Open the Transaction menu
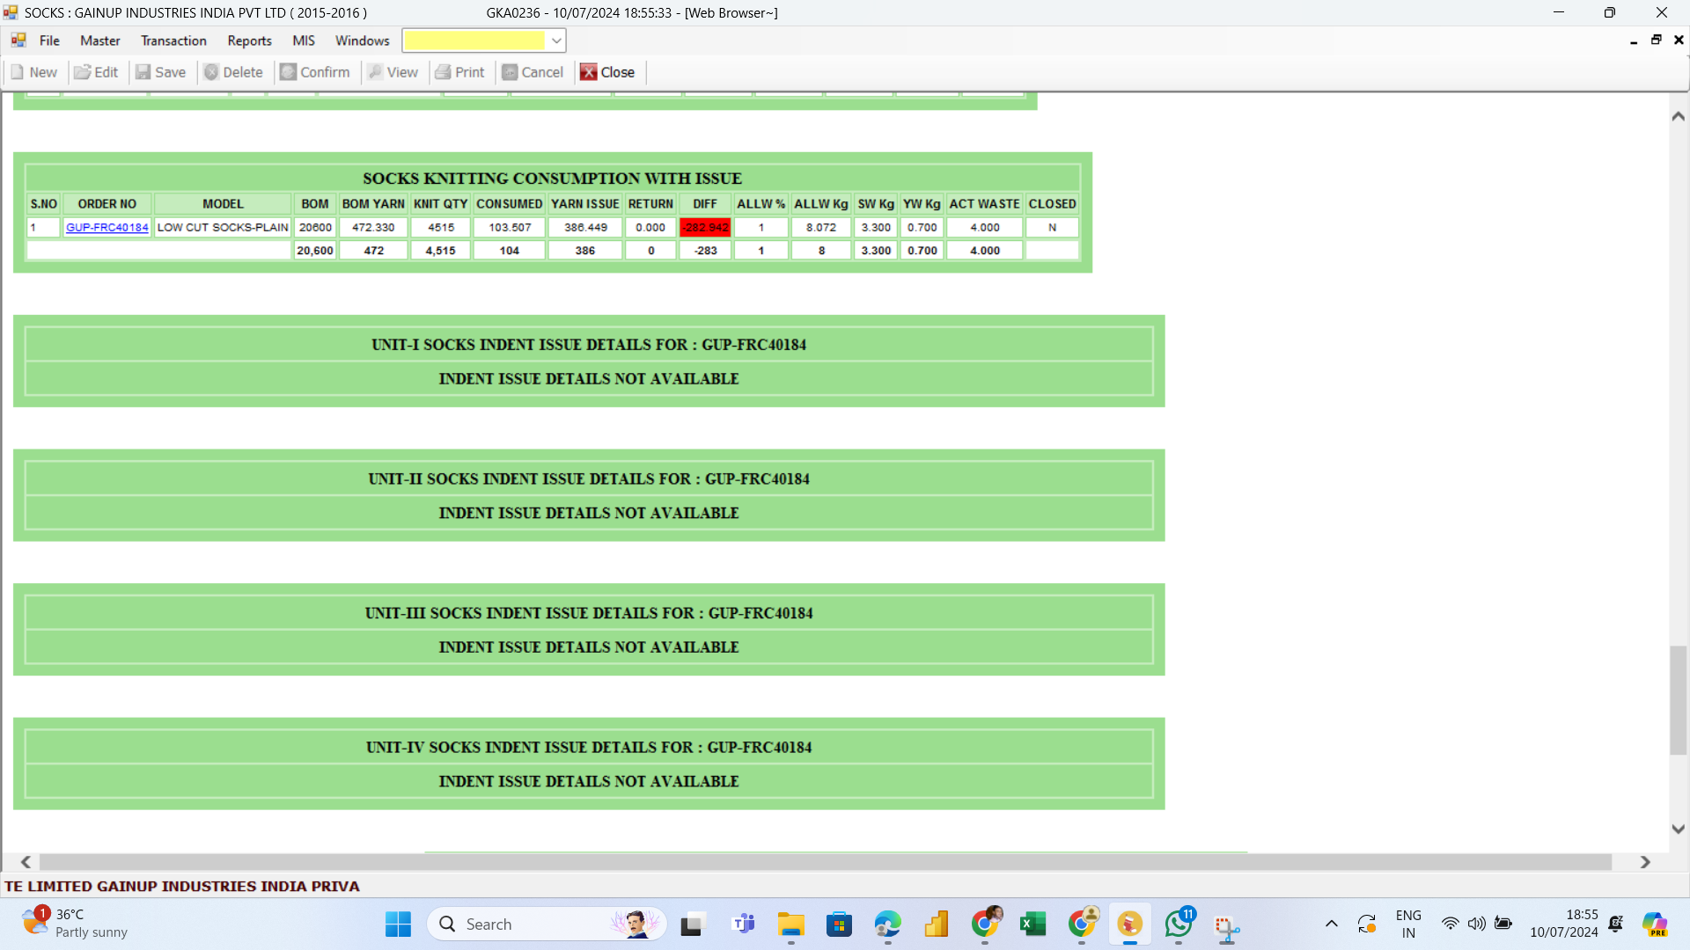 click(x=173, y=40)
